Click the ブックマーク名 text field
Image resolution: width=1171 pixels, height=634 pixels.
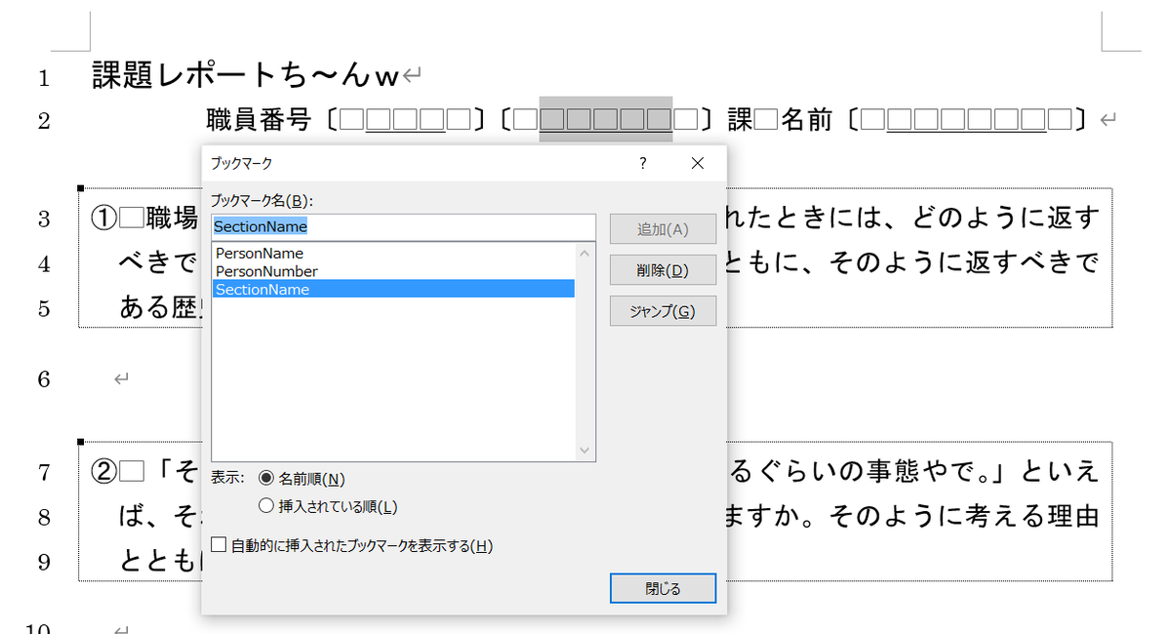click(x=403, y=226)
